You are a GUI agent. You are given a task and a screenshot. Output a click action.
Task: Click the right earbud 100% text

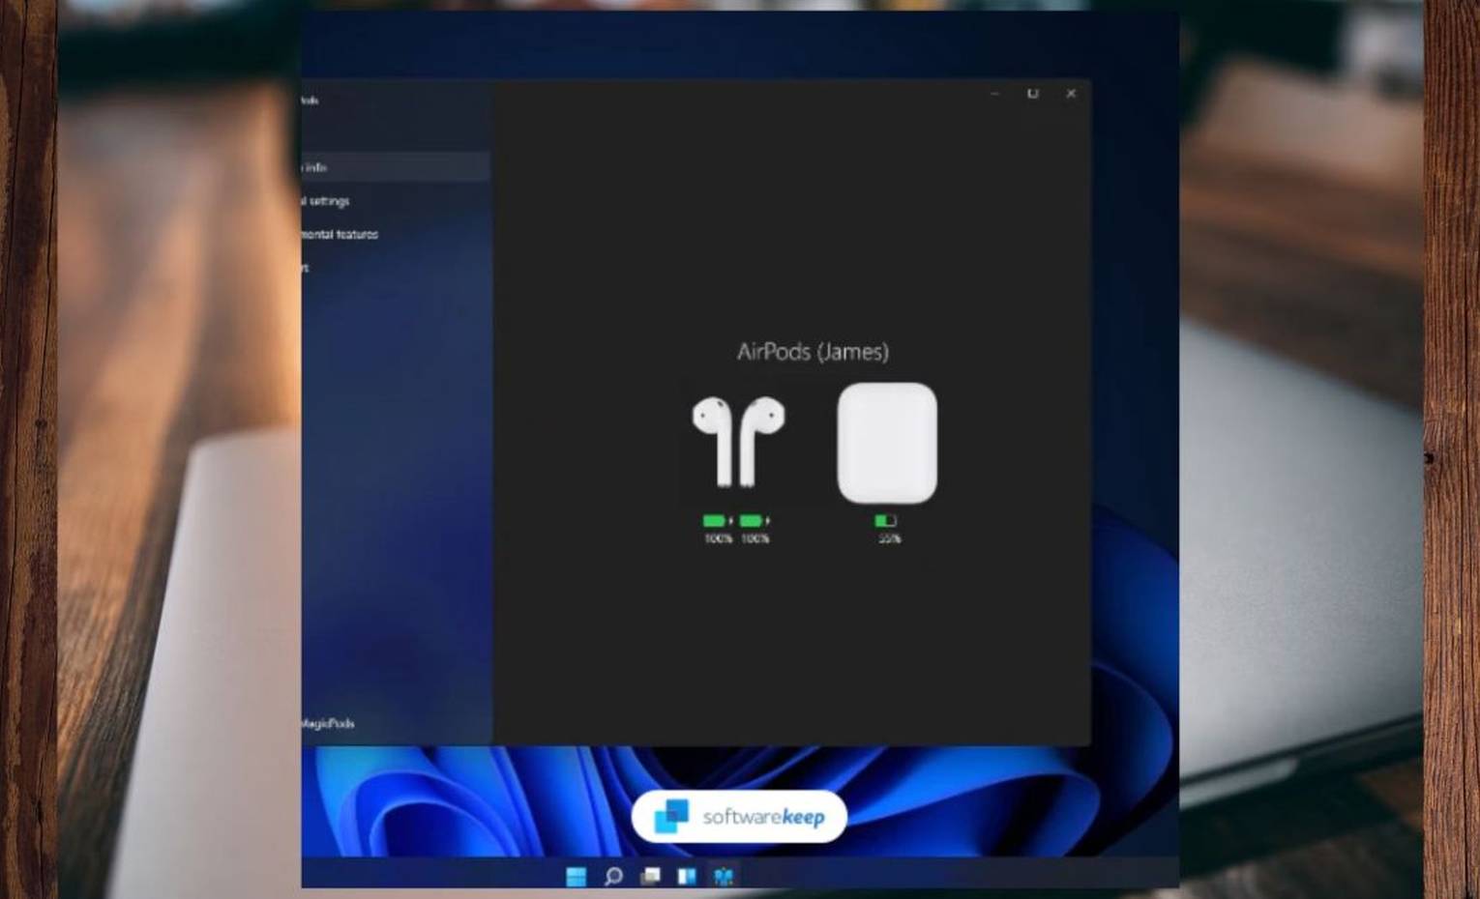tap(755, 538)
